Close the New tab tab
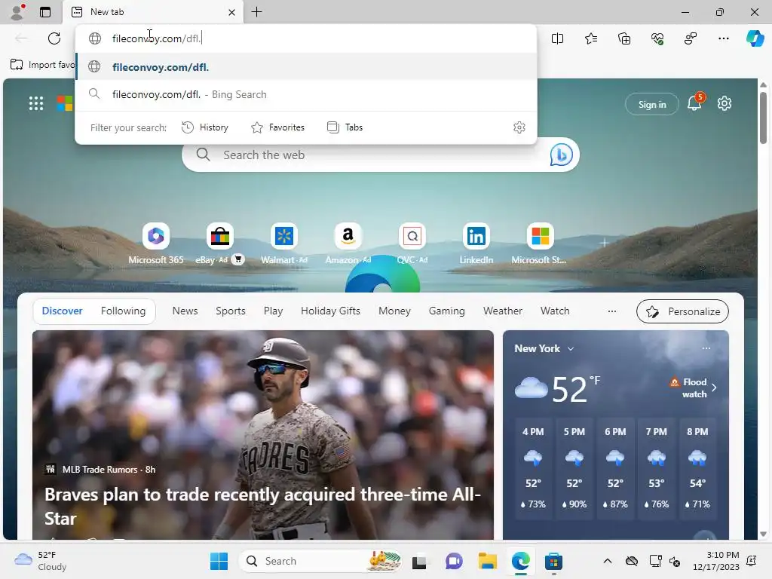The width and height of the screenshot is (772, 579). (232, 12)
